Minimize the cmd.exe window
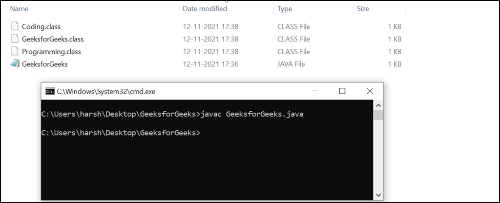 point(318,91)
